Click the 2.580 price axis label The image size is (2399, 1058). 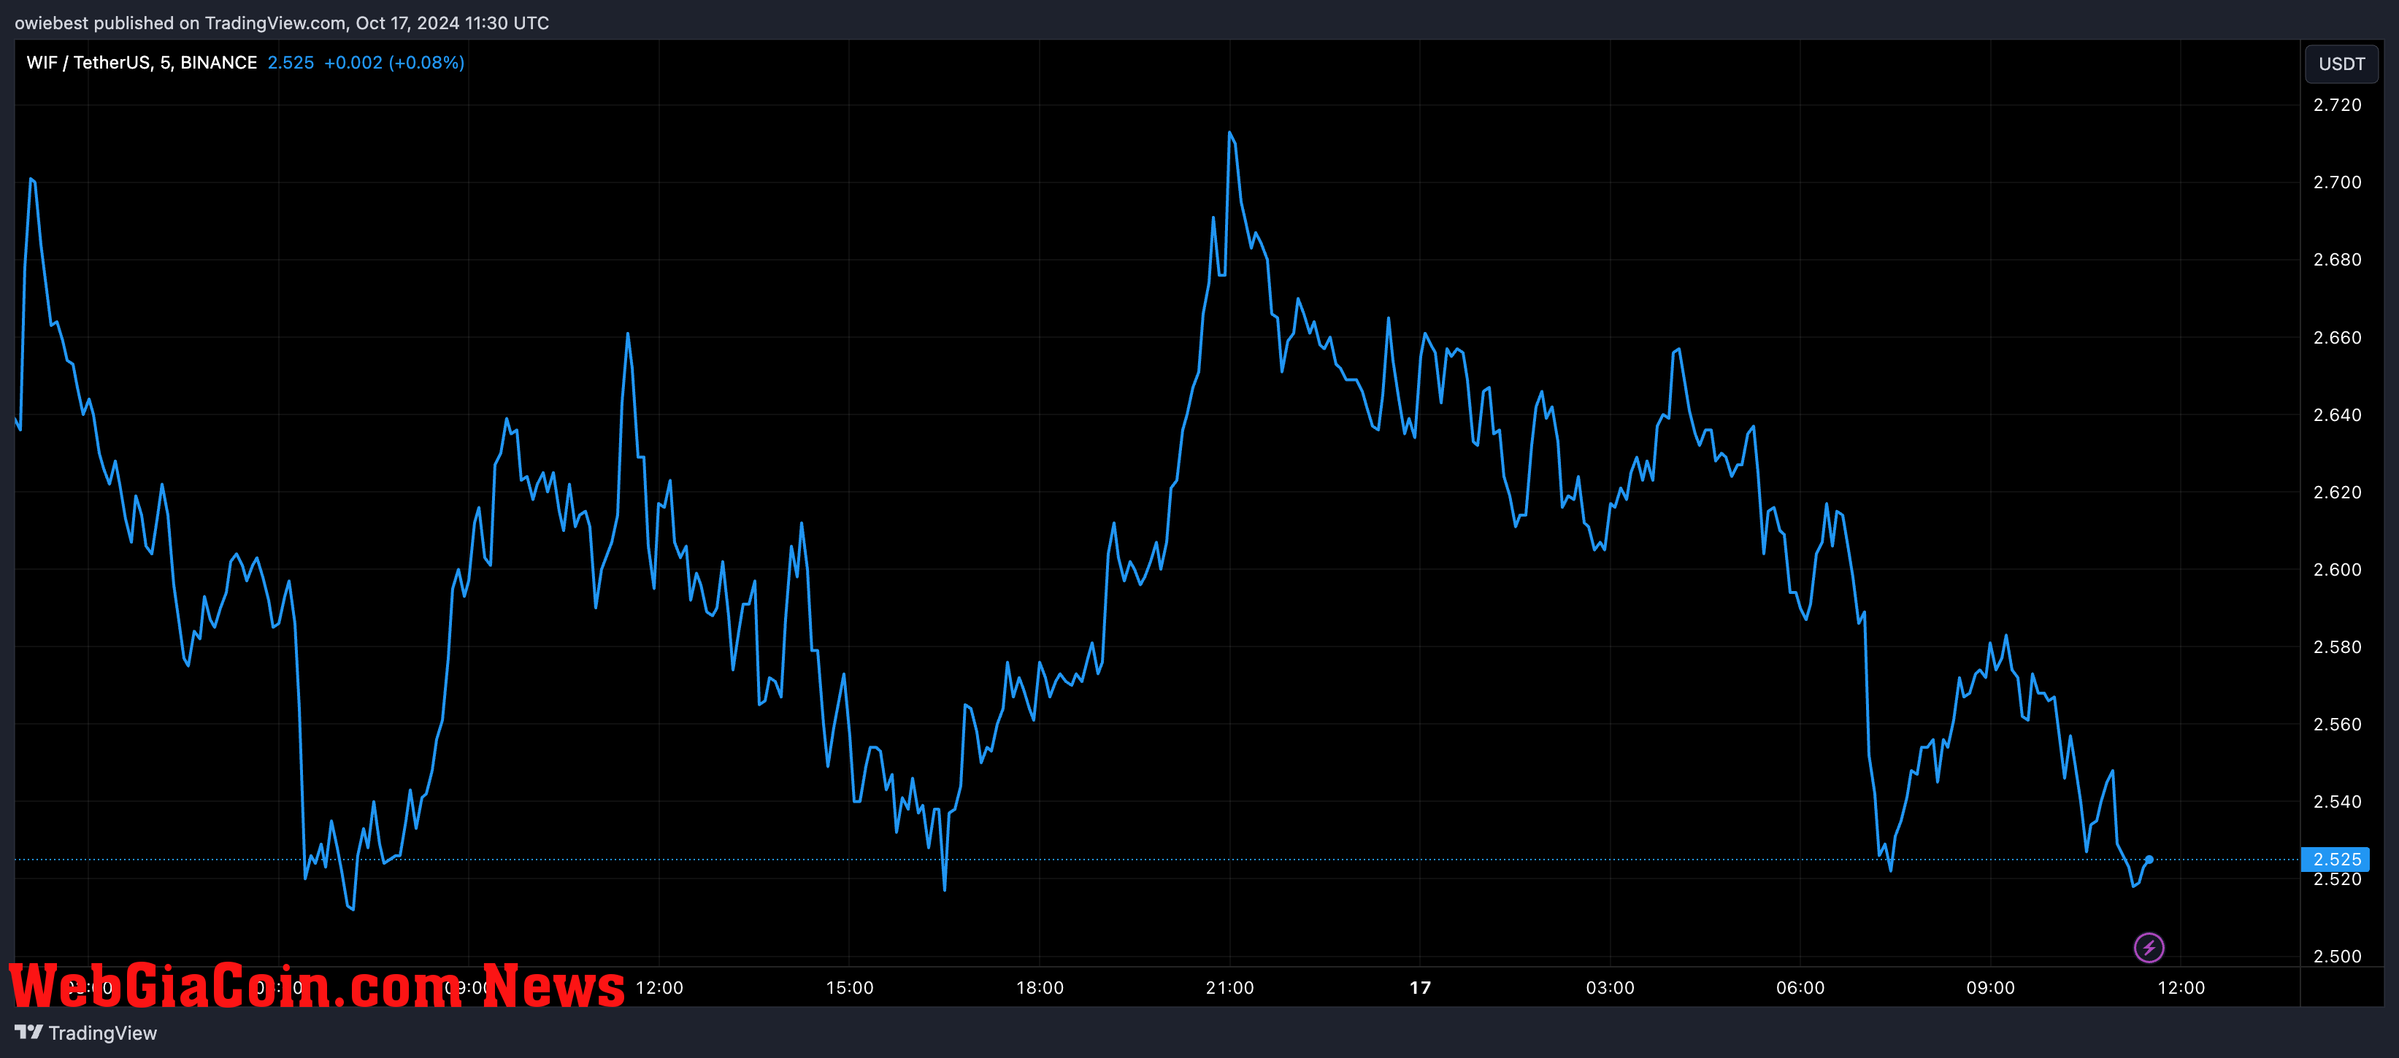[x=2338, y=646]
